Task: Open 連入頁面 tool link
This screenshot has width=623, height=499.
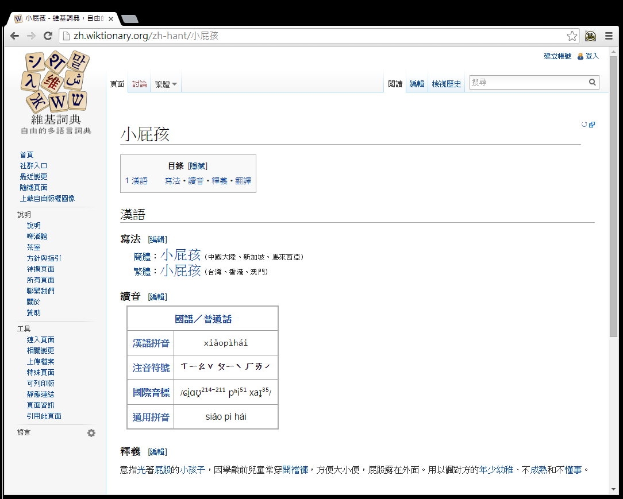Action: pyautogui.click(x=41, y=340)
